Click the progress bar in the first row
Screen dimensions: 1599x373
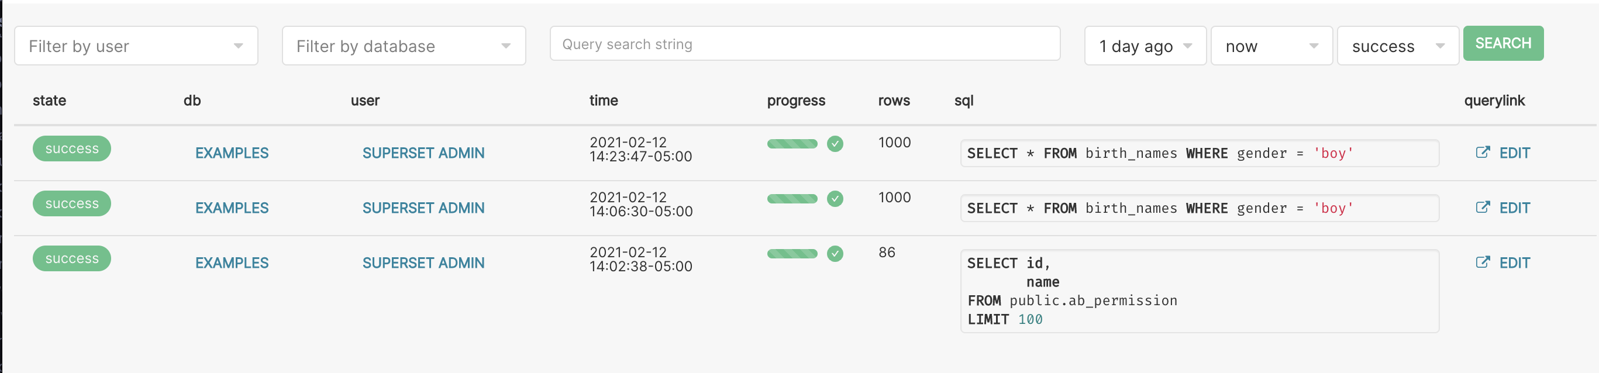point(792,144)
